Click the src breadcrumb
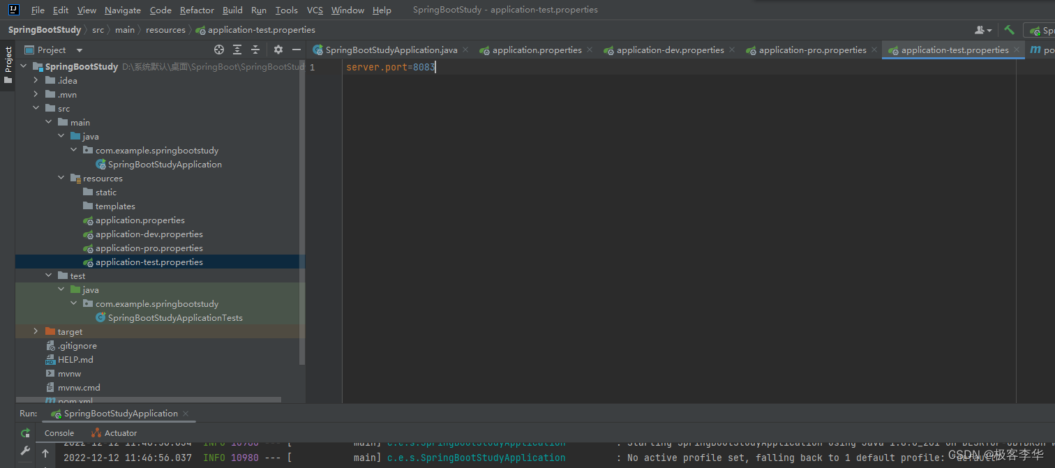 click(98, 30)
